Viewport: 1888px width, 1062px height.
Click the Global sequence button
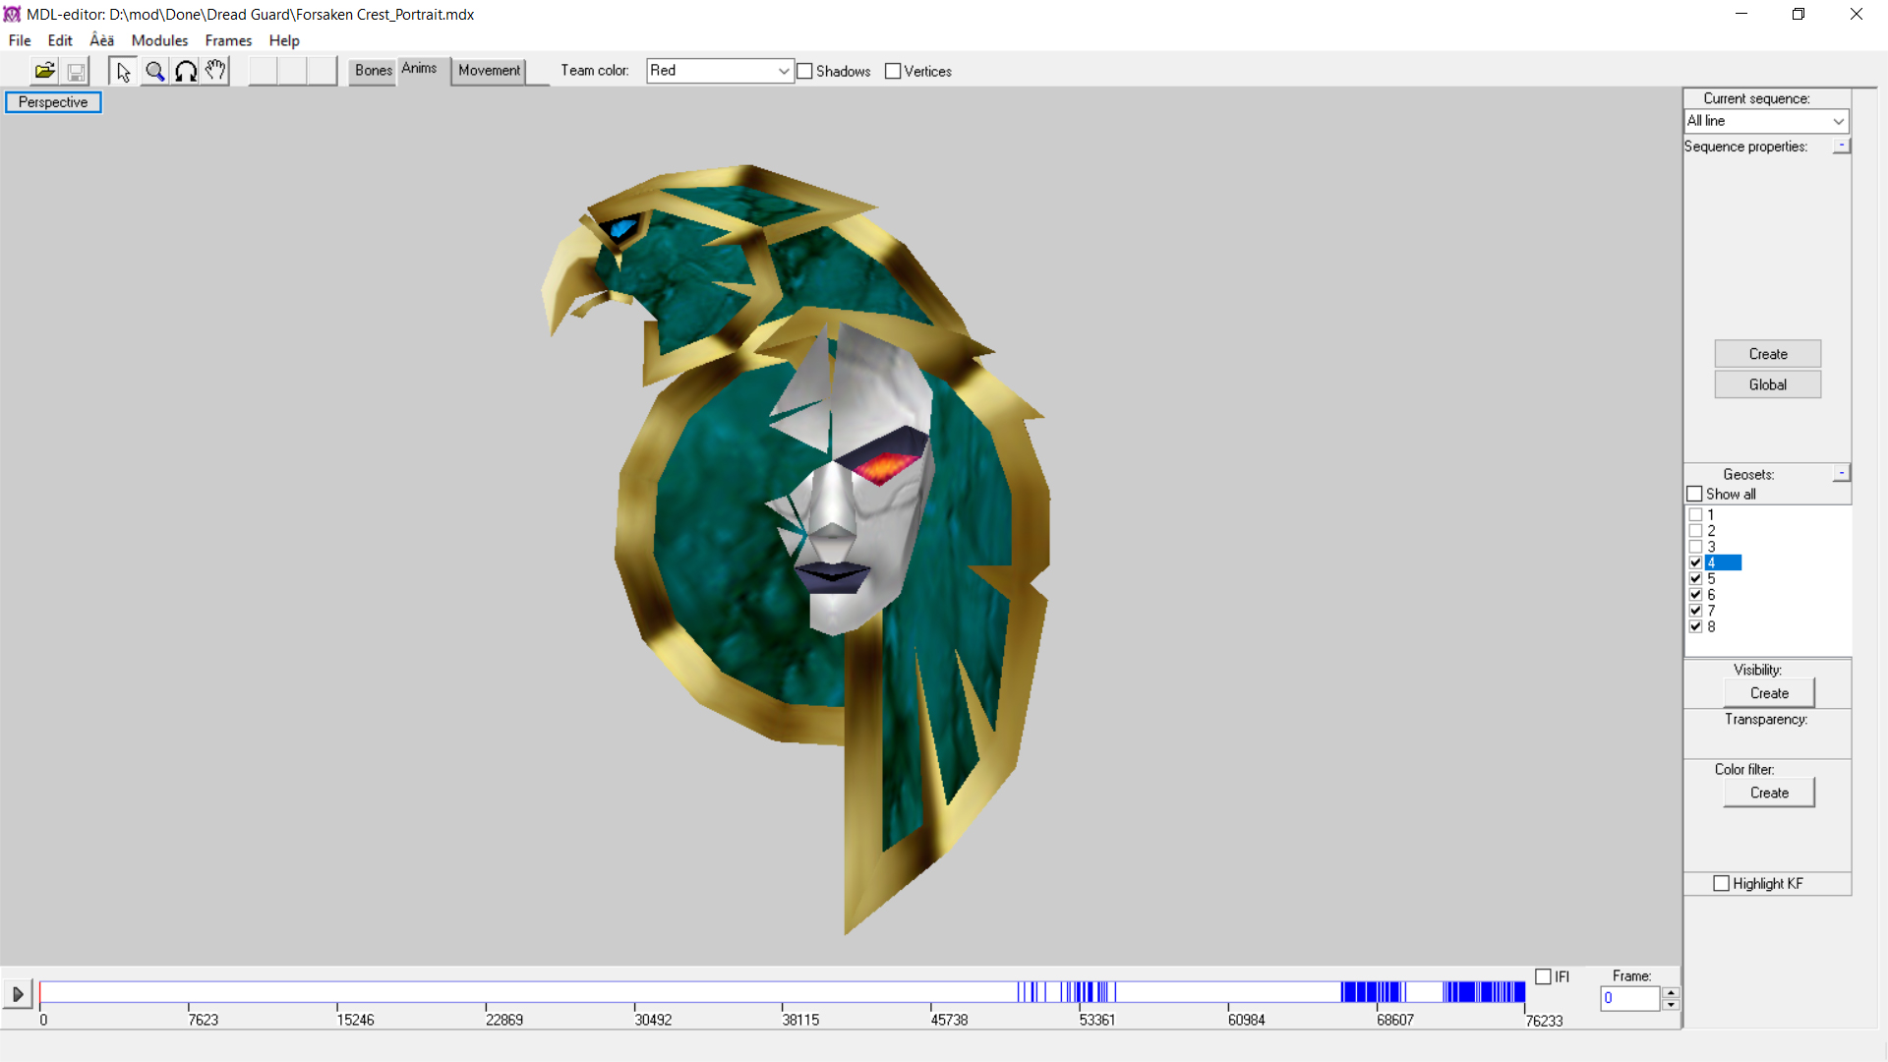pos(1768,384)
